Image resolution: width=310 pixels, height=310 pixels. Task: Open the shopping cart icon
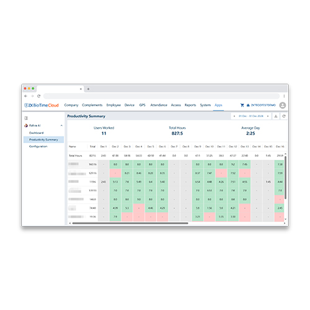(242, 105)
